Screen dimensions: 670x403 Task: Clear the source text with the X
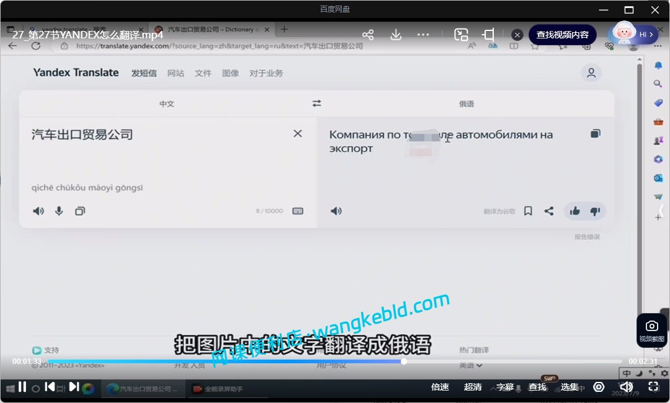tap(298, 134)
